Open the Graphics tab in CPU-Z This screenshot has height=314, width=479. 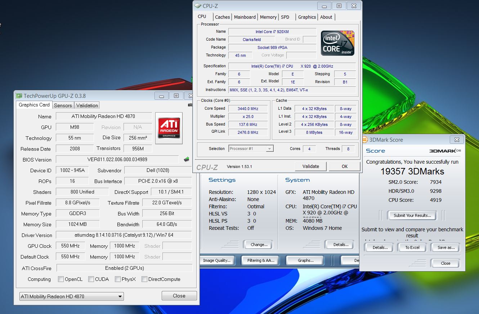307,17
